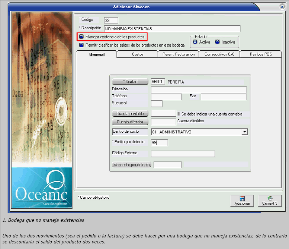The image size is (289, 249).
Task: Open the Recibos POS tab
Action: coord(260,54)
